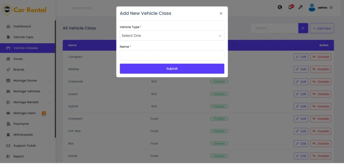Image resolution: width=344 pixels, height=164 pixels.
Task: Disable the Box truck class
Action: coord(320,144)
